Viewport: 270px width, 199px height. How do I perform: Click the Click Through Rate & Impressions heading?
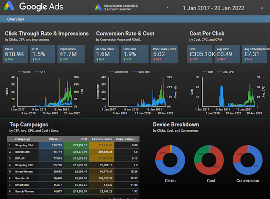point(47,34)
